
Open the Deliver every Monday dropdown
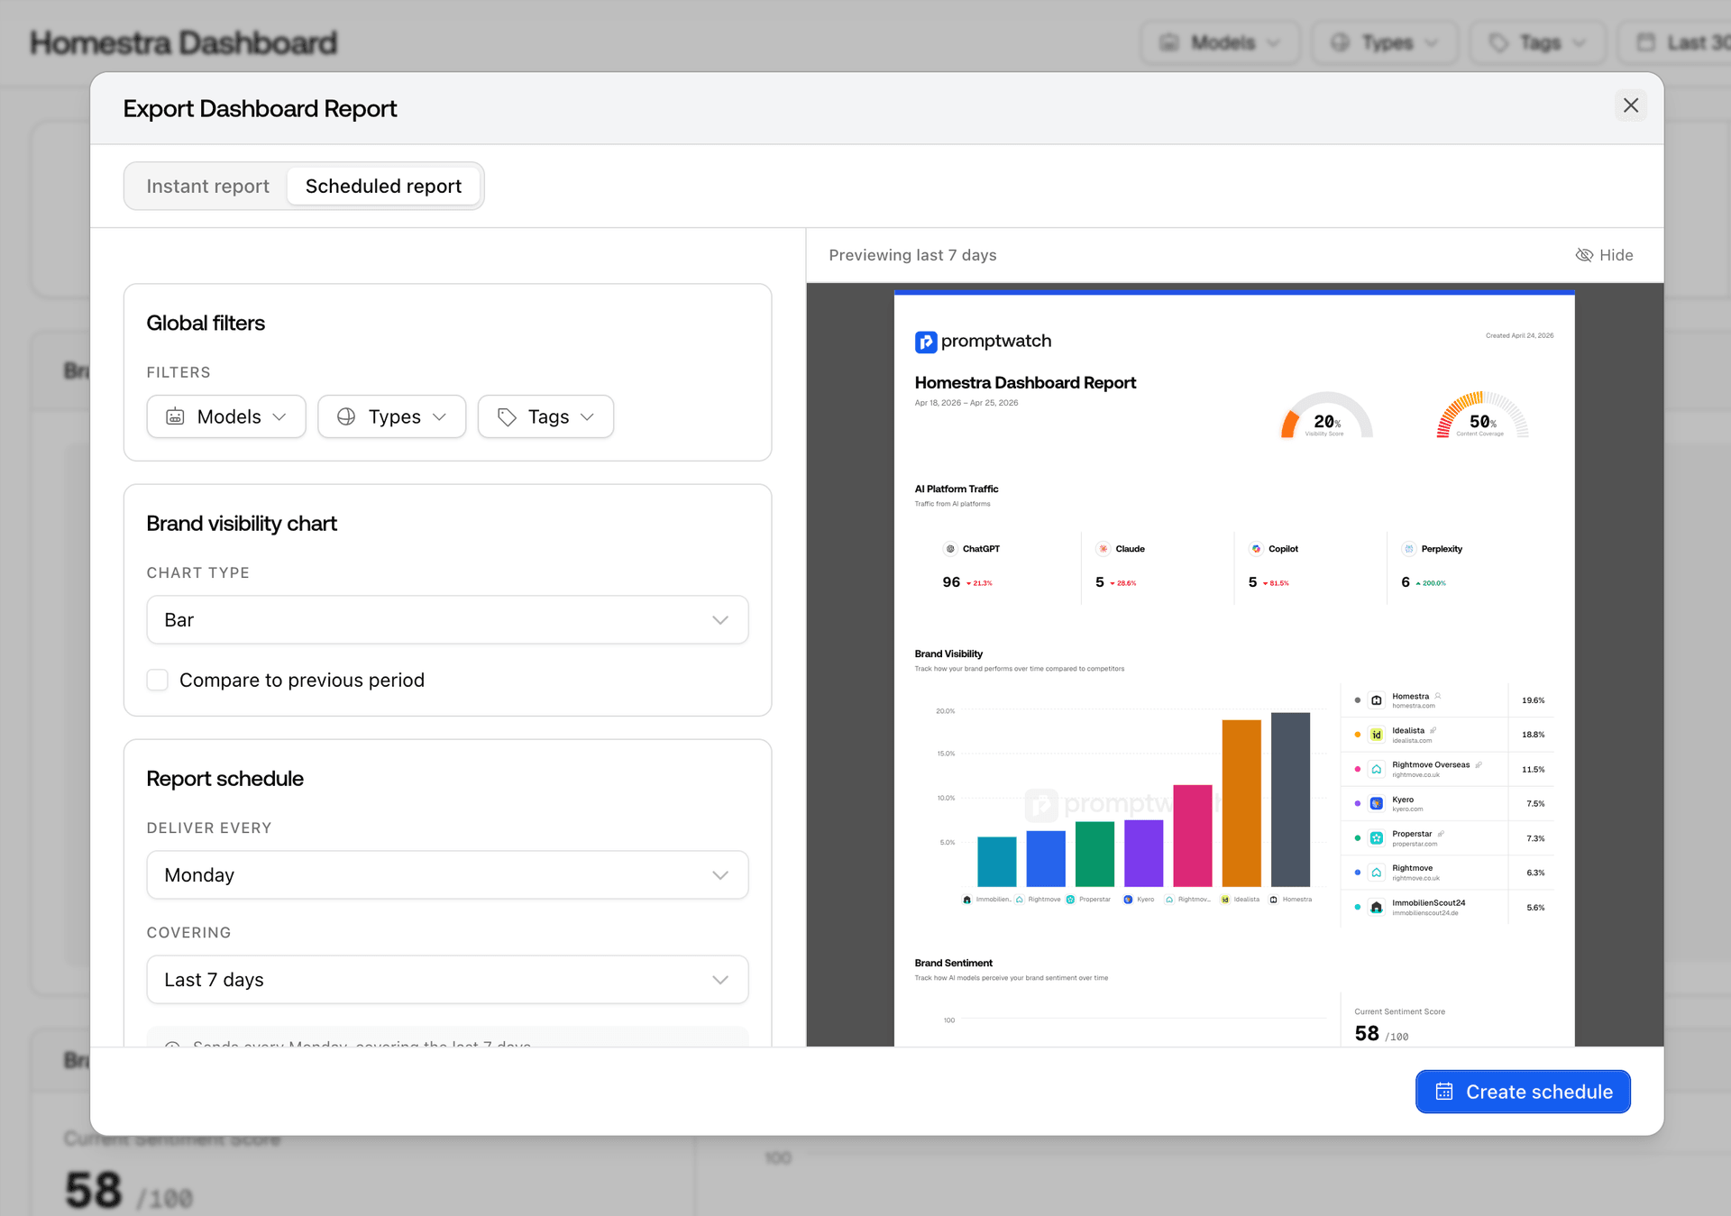pyautogui.click(x=447, y=875)
